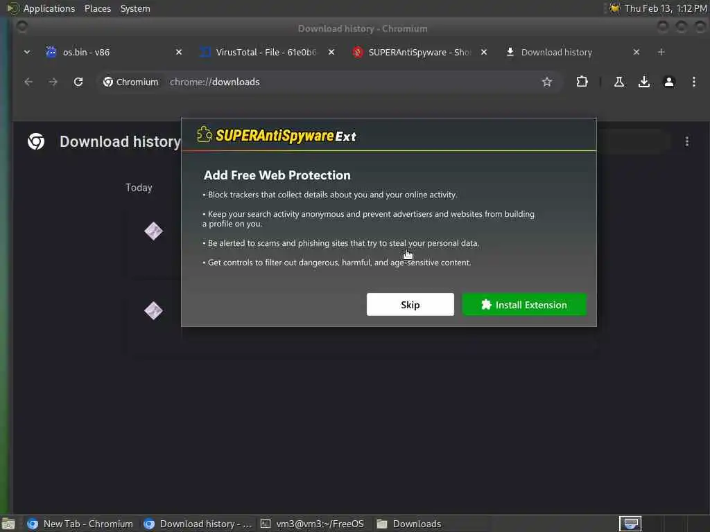Go back with the browser back arrow
The width and height of the screenshot is (710, 532).
pyautogui.click(x=28, y=82)
